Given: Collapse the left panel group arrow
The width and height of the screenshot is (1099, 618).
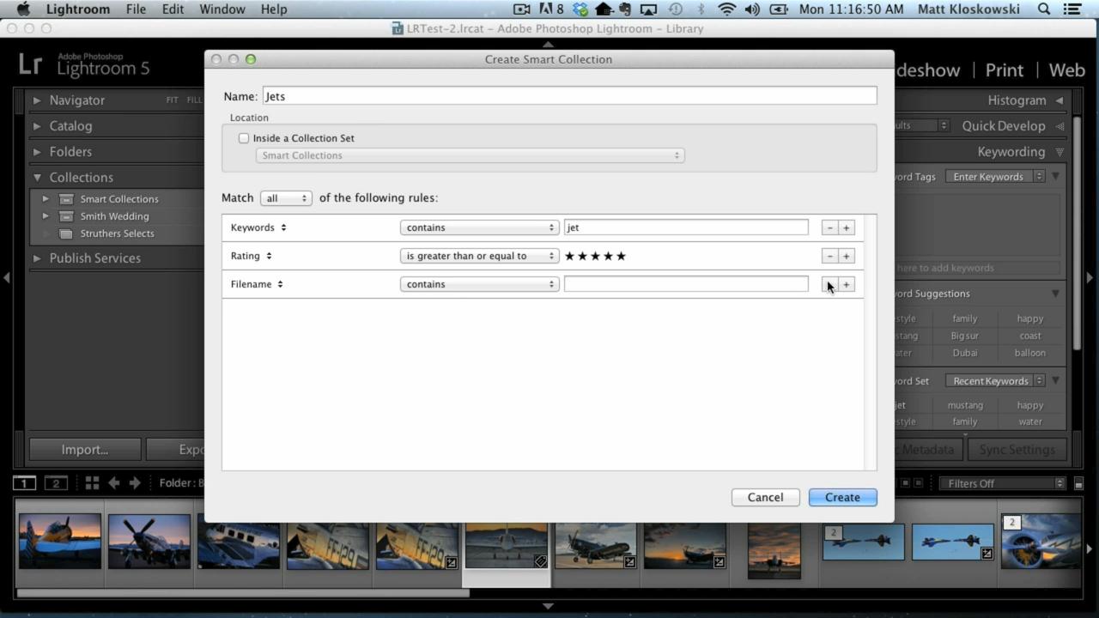Looking at the screenshot, I should click(x=7, y=277).
